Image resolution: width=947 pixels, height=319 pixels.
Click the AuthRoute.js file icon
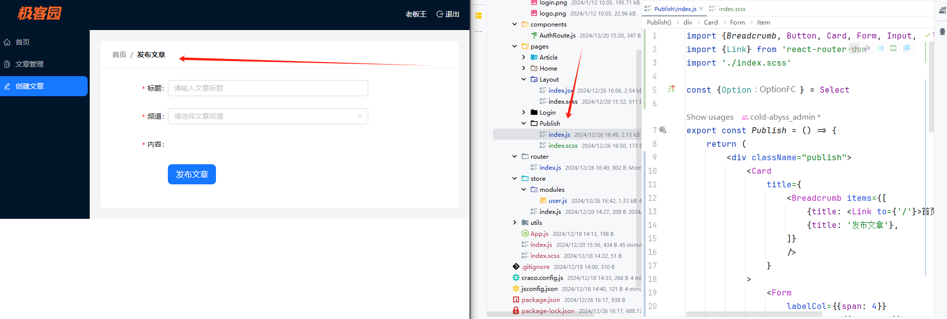pos(534,35)
